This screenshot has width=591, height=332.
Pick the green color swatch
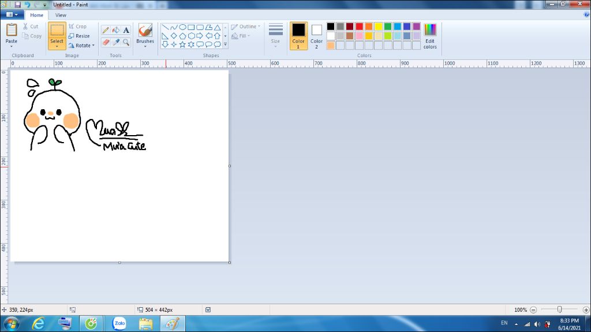pyautogui.click(x=388, y=27)
